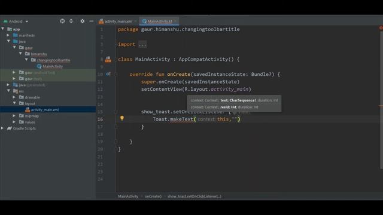Click the Kotlin icon on MainActivity.kt tab

pyautogui.click(x=144, y=21)
